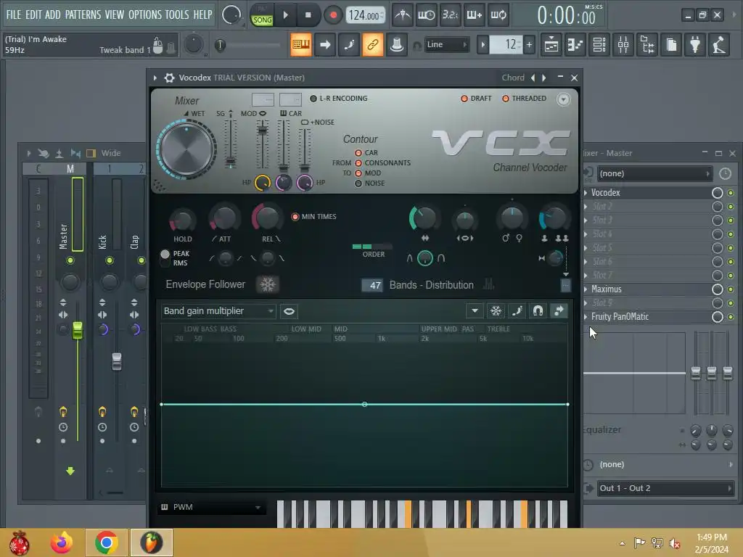Open the FILE menu
The width and height of the screenshot is (743, 557).
click(x=13, y=15)
